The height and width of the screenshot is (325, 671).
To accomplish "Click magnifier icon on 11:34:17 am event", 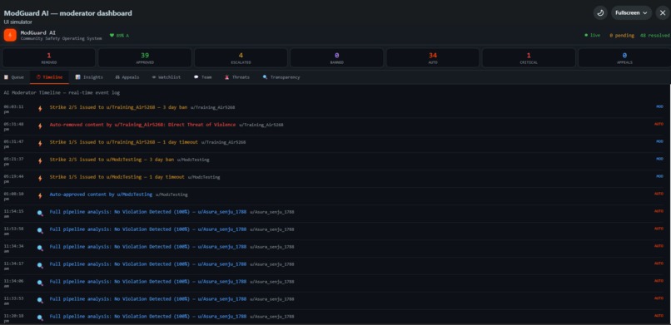I will tap(40, 265).
